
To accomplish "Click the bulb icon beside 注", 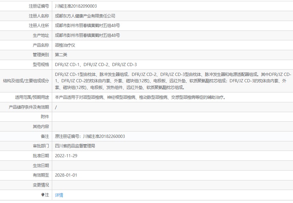I will 43,195.
